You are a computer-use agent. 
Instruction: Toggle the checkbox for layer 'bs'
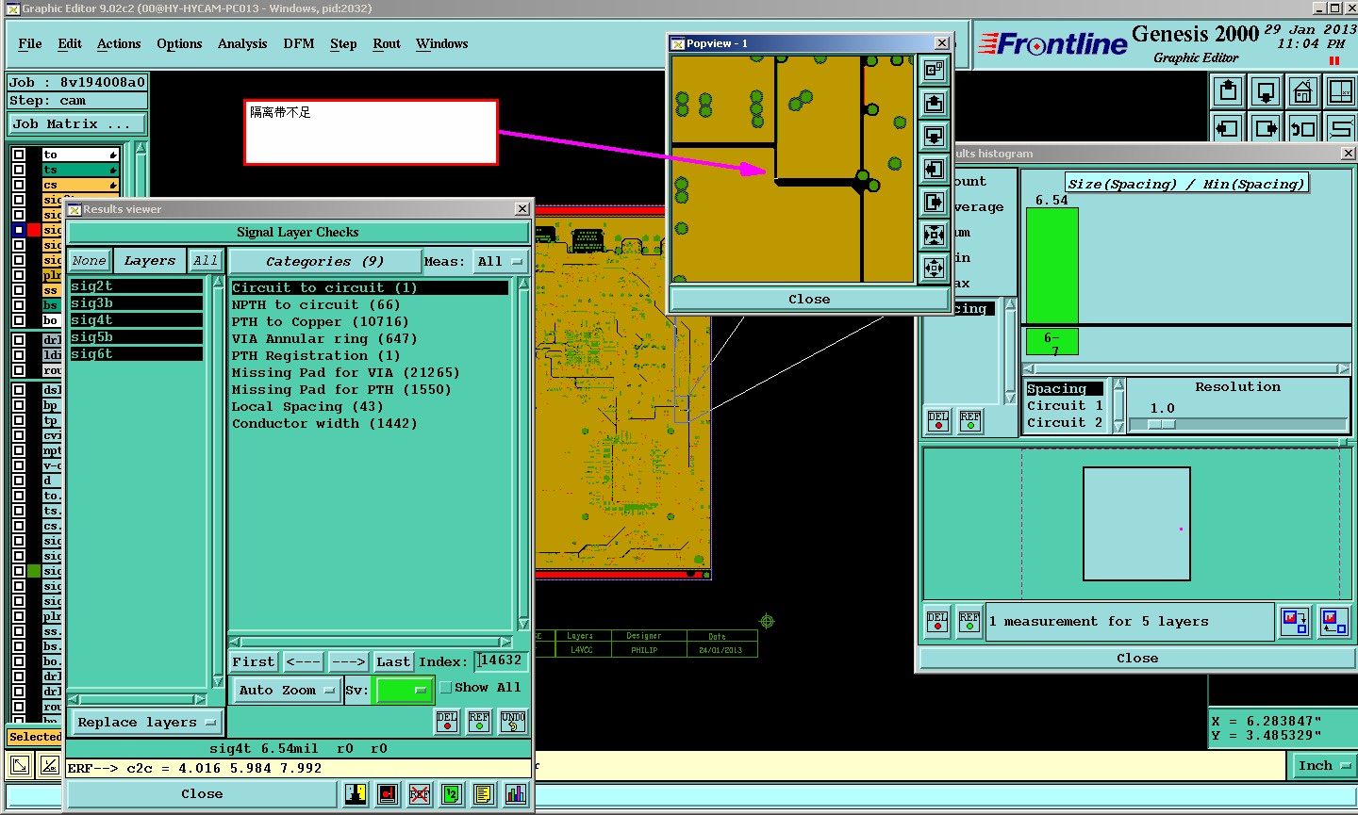click(x=19, y=305)
